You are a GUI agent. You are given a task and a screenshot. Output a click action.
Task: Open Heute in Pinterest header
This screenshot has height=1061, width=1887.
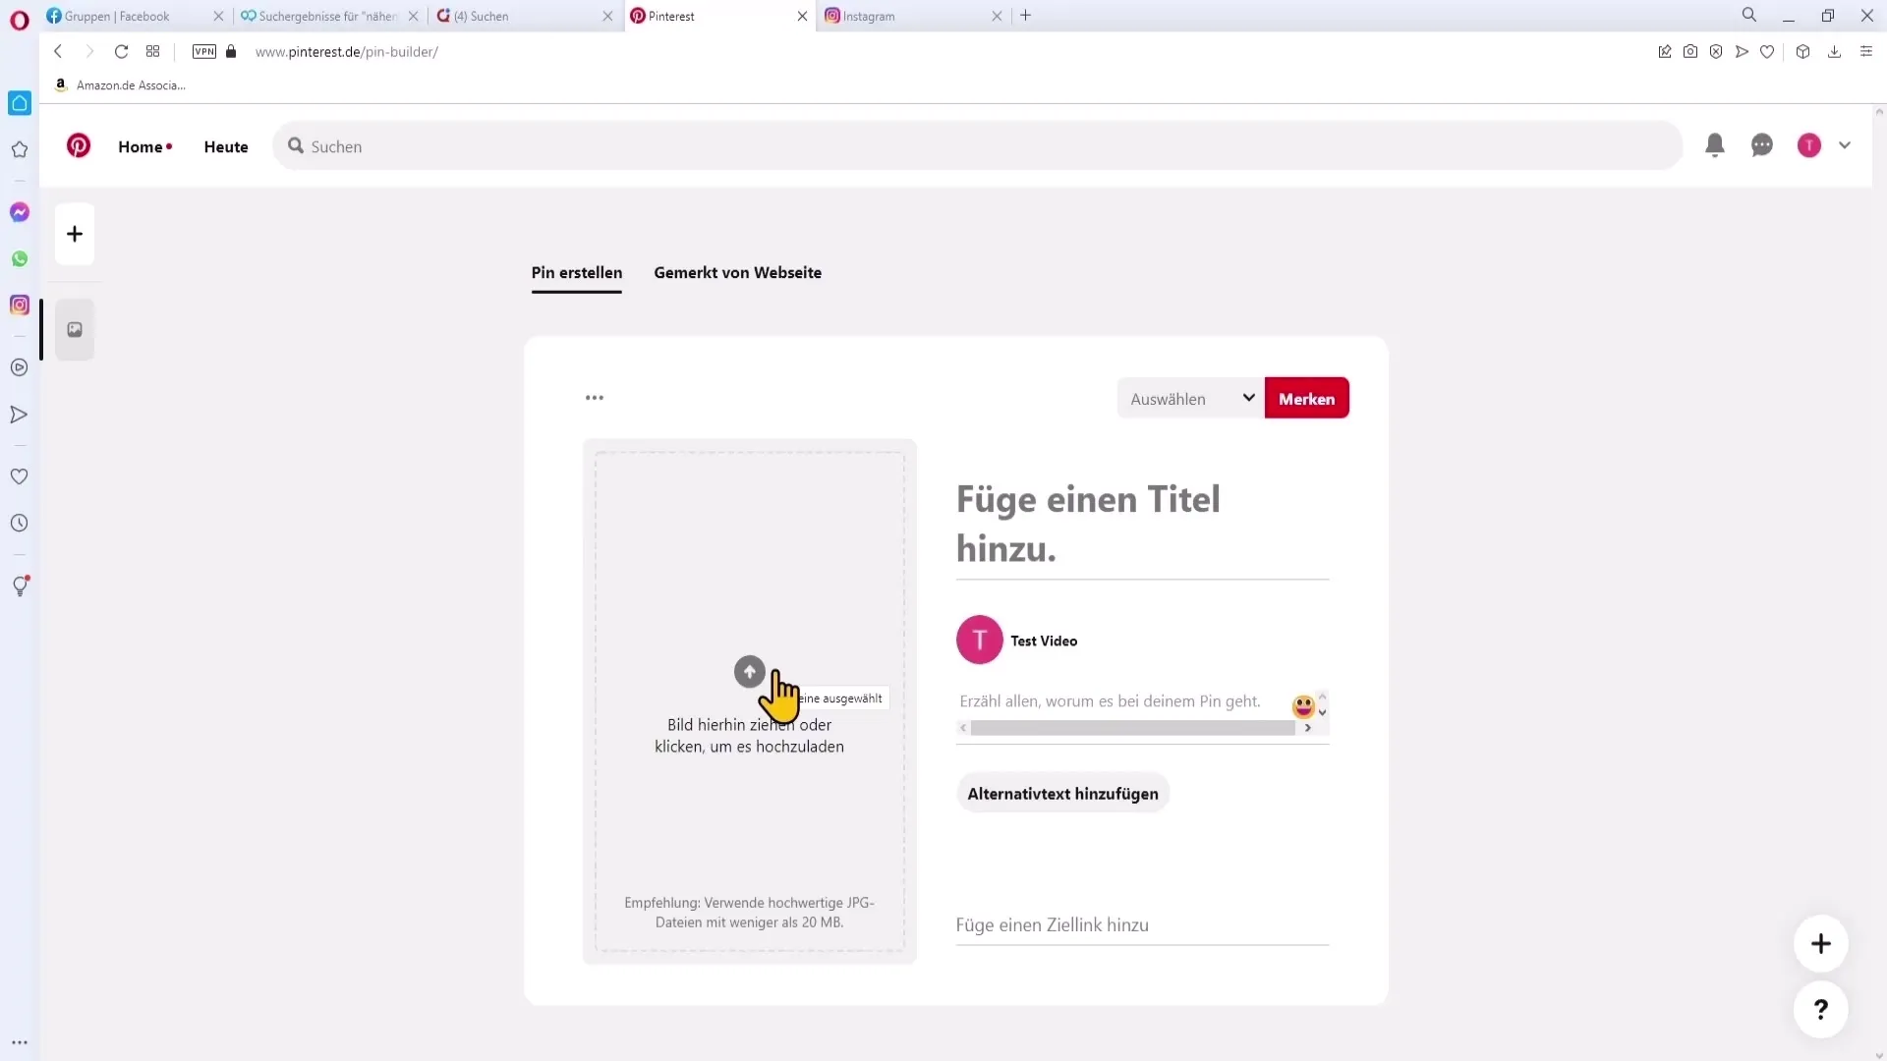(x=226, y=146)
